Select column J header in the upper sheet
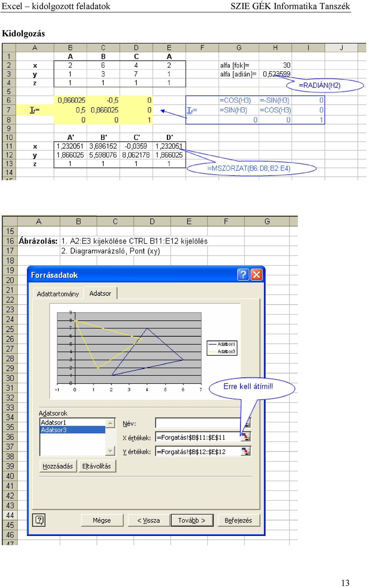 (341, 48)
